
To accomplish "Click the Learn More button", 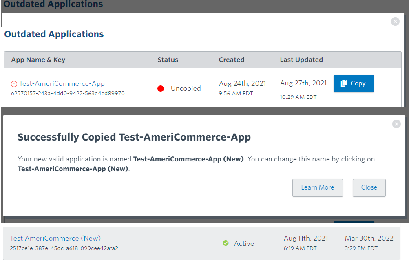I will (x=317, y=187).
